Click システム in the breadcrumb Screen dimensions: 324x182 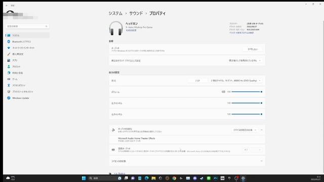click(x=115, y=14)
